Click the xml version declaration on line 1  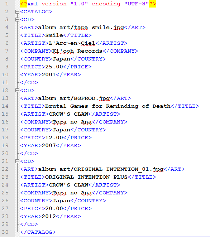88,4
